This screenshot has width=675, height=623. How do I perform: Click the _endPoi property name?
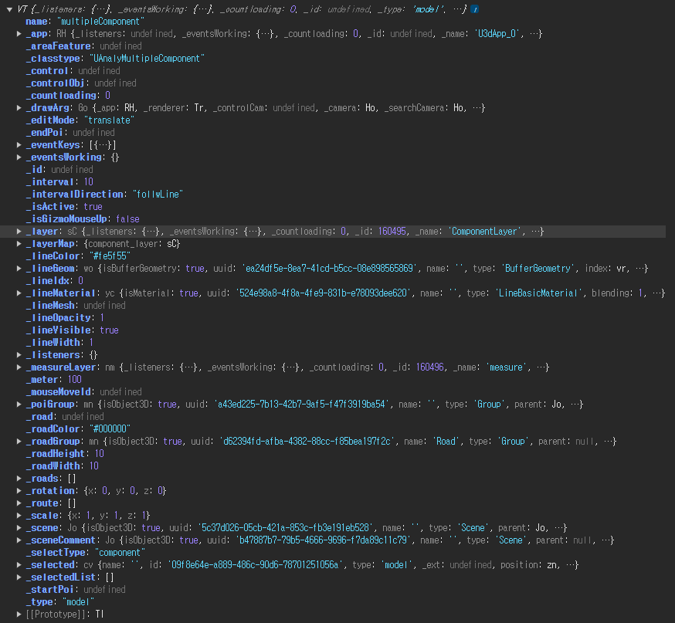(46, 132)
